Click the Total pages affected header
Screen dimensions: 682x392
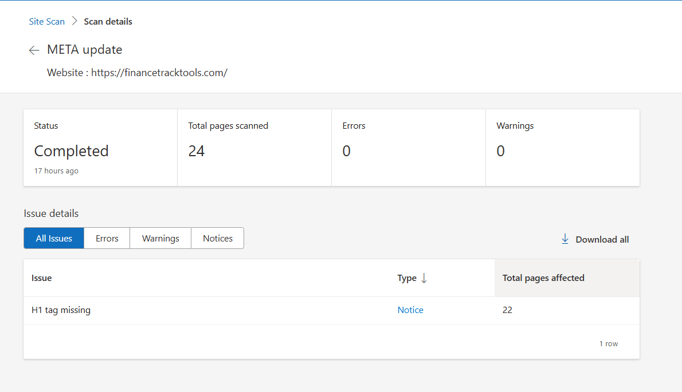(x=543, y=278)
